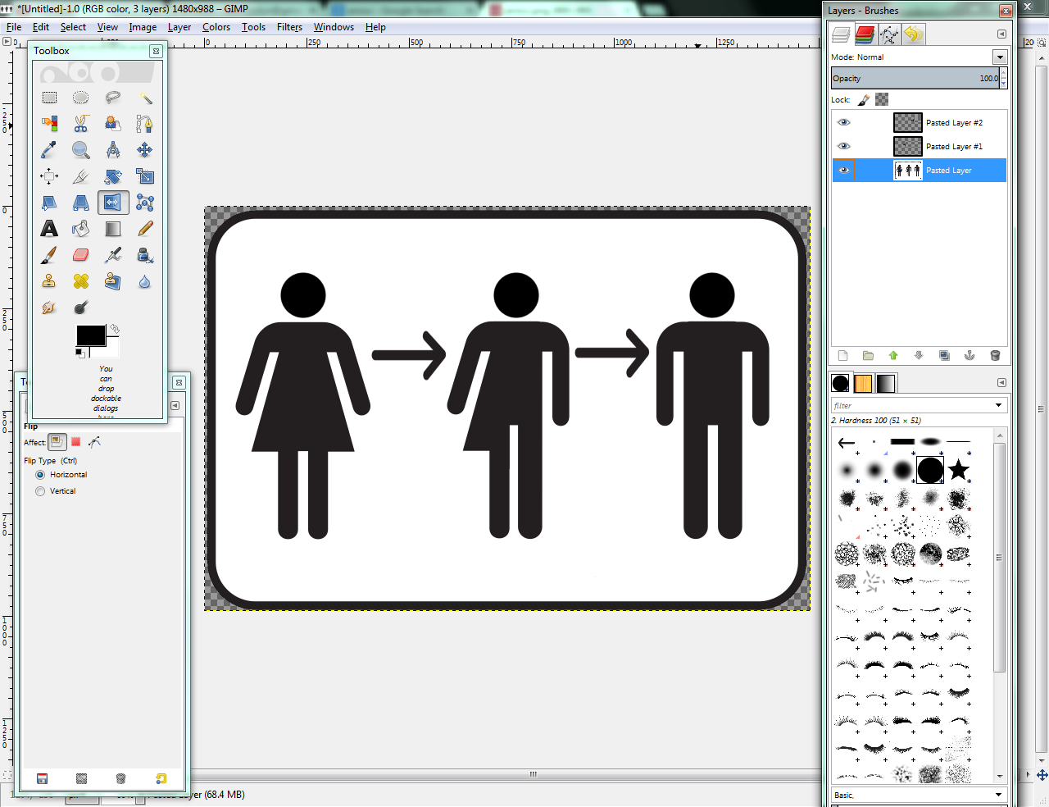The height and width of the screenshot is (807, 1049).
Task: Hide the Pasted Layer #1 layer
Action: tap(843, 146)
